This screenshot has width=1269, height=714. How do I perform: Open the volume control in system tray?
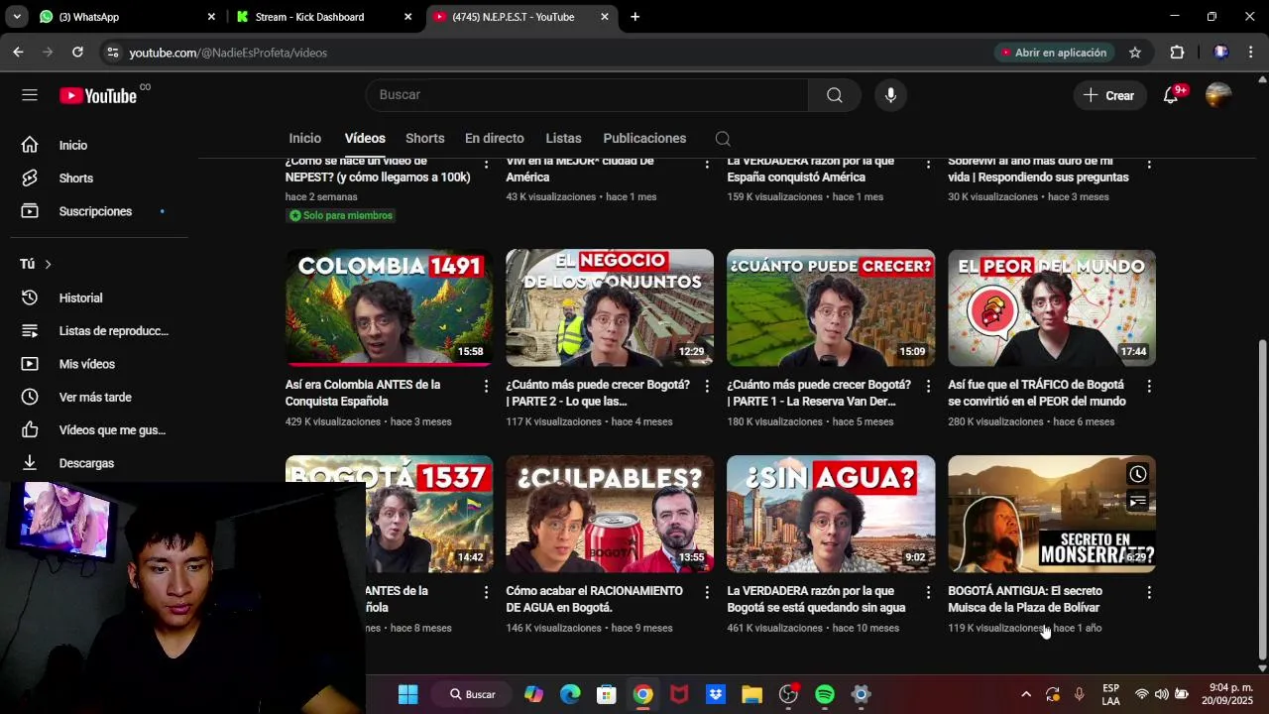tap(1161, 694)
